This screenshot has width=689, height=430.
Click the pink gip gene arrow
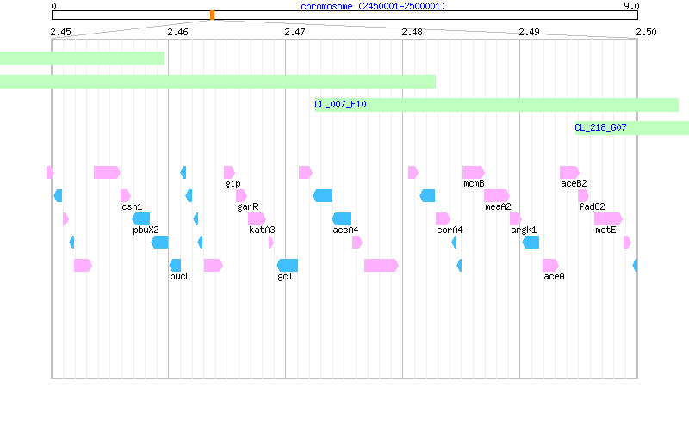(229, 173)
